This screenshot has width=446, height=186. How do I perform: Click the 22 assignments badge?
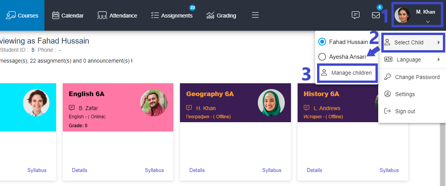point(192,8)
